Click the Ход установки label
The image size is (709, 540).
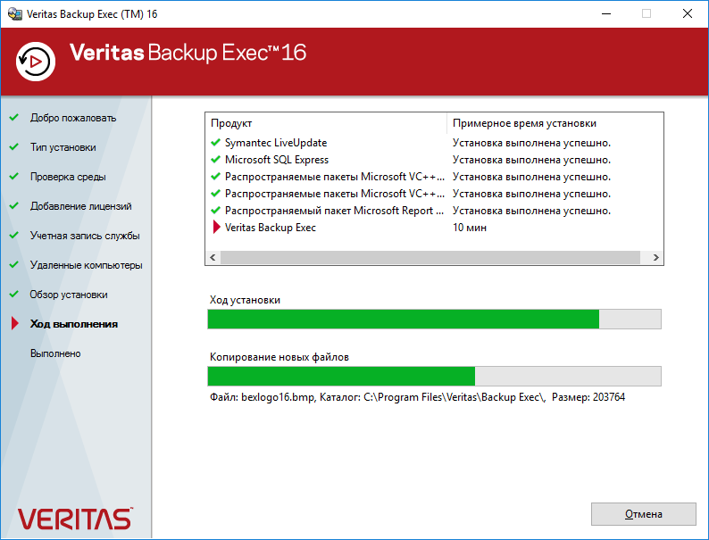[245, 300]
